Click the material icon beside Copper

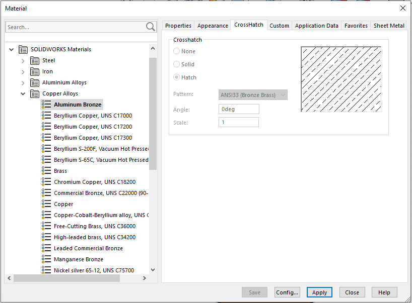click(x=46, y=204)
